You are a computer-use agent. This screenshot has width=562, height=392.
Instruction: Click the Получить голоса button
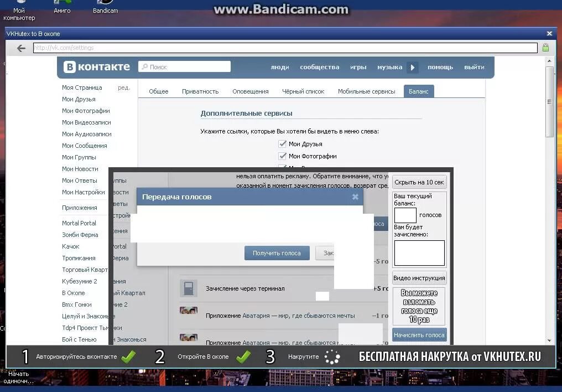(277, 253)
